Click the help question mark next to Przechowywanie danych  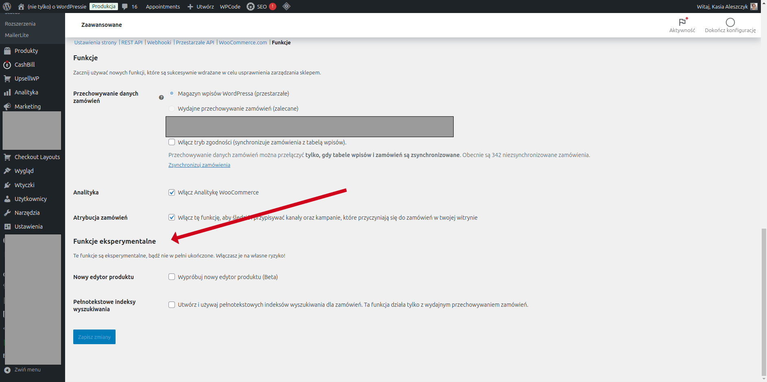click(x=161, y=98)
